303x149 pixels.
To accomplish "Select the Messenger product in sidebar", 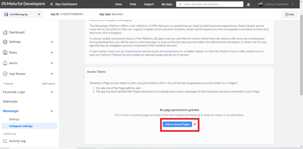I will [11, 111].
